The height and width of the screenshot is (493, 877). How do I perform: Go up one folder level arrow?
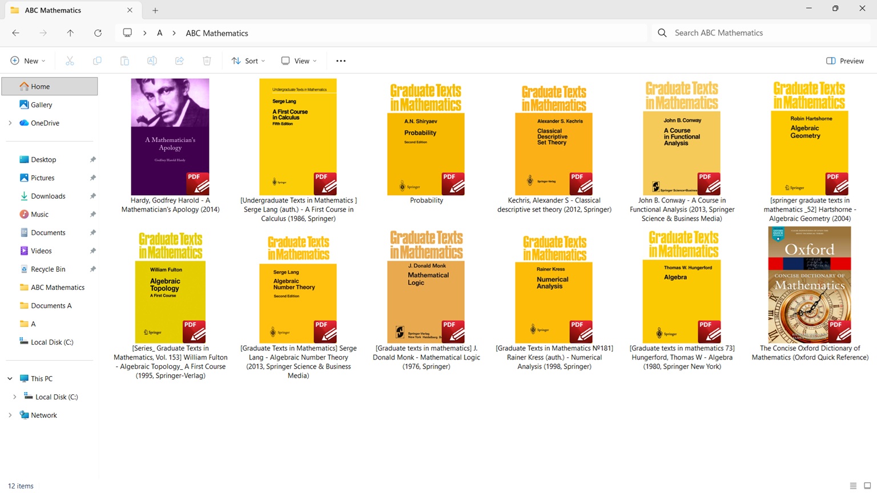pyautogui.click(x=70, y=33)
